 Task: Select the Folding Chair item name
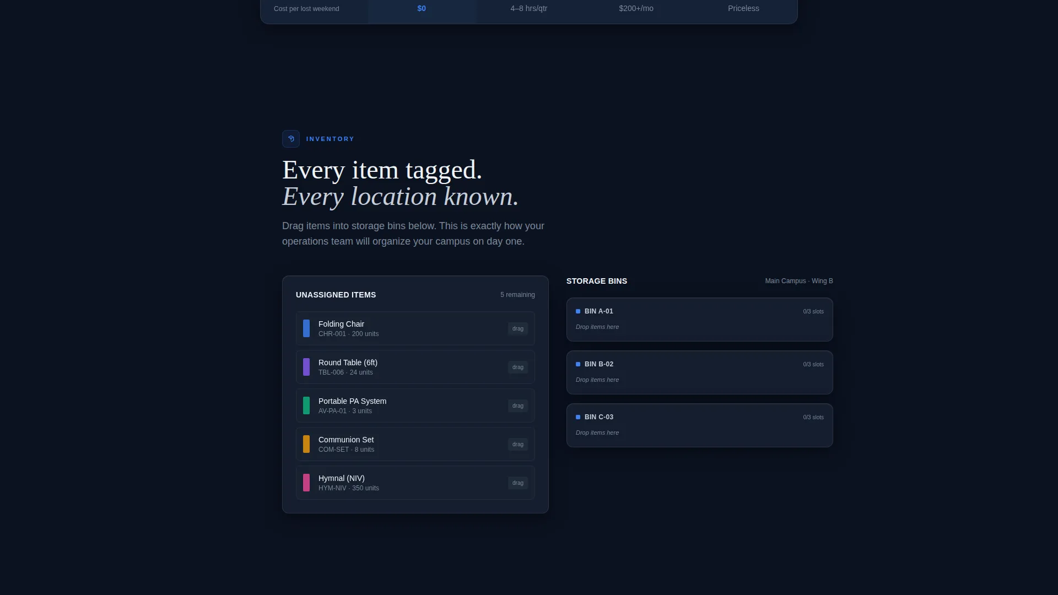(x=341, y=324)
